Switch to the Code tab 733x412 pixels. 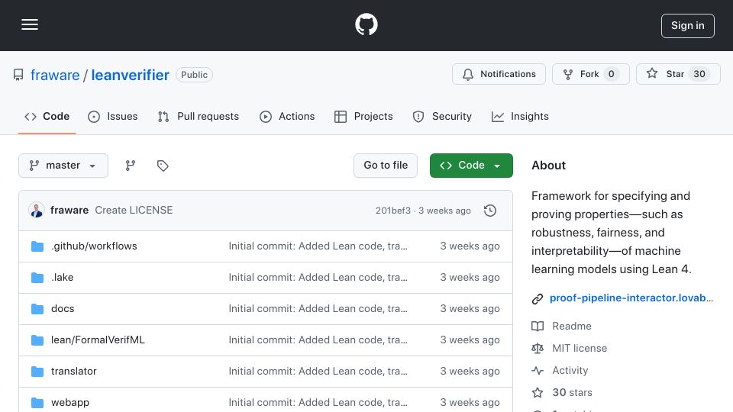(47, 116)
